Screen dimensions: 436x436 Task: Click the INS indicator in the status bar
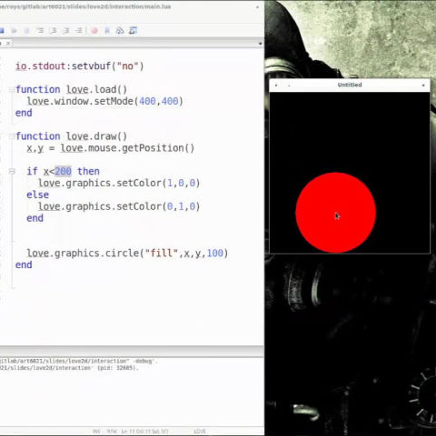coord(97,431)
